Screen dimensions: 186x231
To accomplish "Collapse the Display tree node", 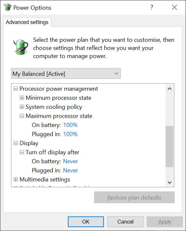I will click(16, 143).
